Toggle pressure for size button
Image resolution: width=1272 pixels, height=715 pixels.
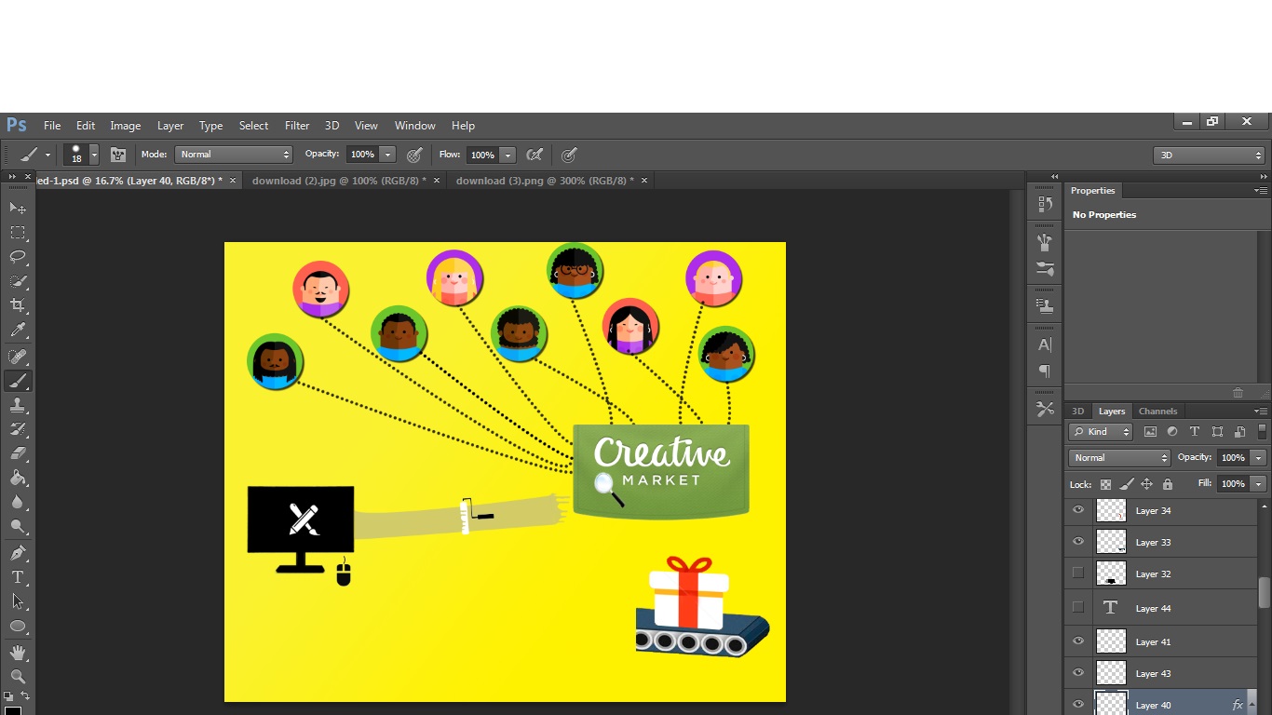coord(569,155)
